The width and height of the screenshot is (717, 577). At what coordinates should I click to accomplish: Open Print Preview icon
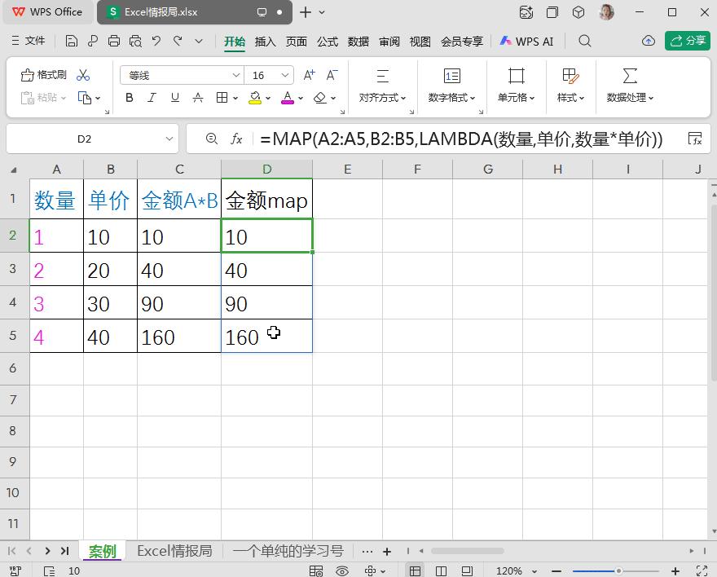coord(135,41)
